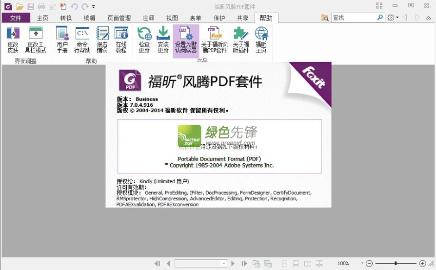Screen dimensions: 436x270
Task: Click the version text 7.0.4.916
Action: [x=141, y=105]
